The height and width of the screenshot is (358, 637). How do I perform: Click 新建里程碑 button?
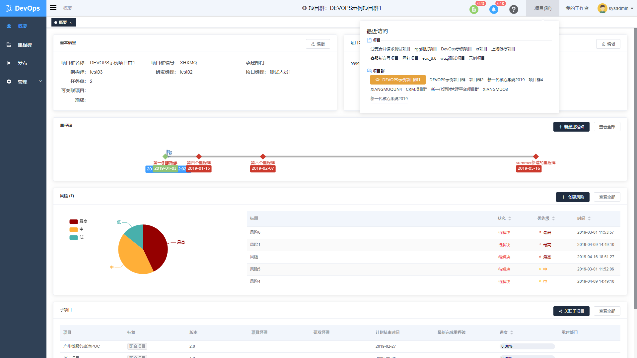coord(571,127)
